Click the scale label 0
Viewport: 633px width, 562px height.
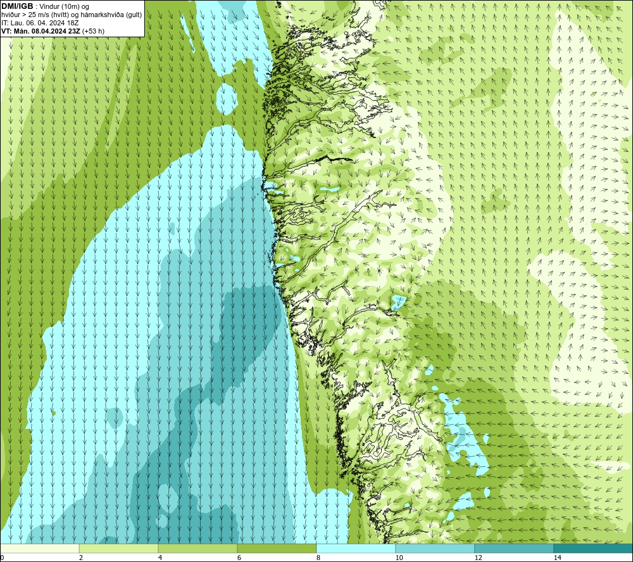point(2,558)
